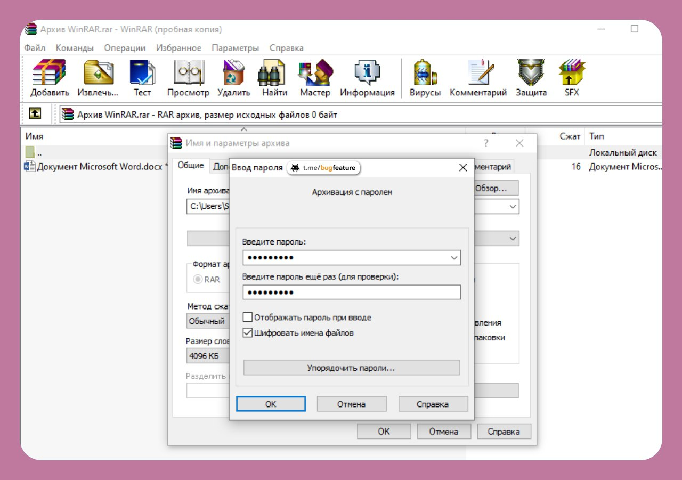Click "Упорядочить пароли..." button
Screen dimensions: 682x480
tap(351, 368)
